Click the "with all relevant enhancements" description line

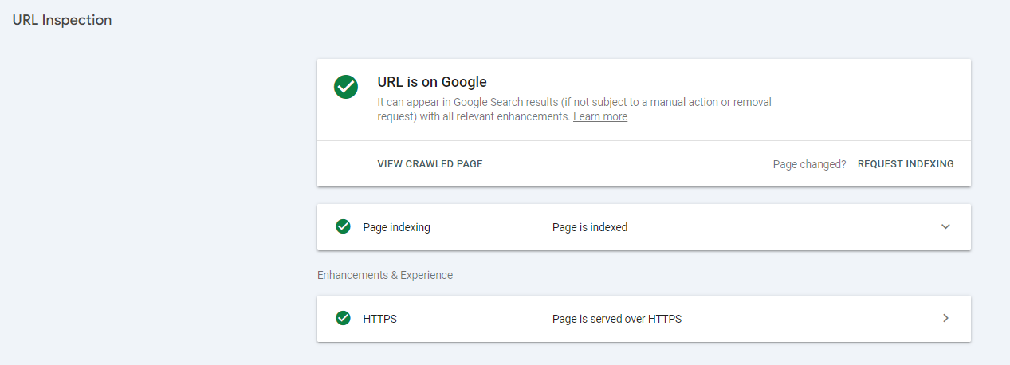tap(474, 116)
